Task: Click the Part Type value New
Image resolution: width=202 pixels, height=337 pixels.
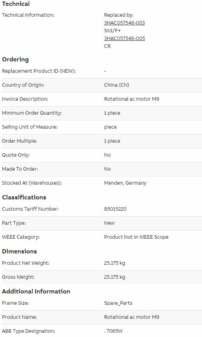Action: point(109,223)
